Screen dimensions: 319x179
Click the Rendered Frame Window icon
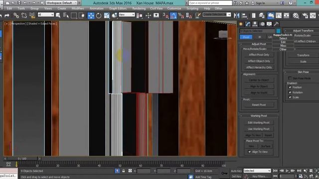click(x=313, y=15)
